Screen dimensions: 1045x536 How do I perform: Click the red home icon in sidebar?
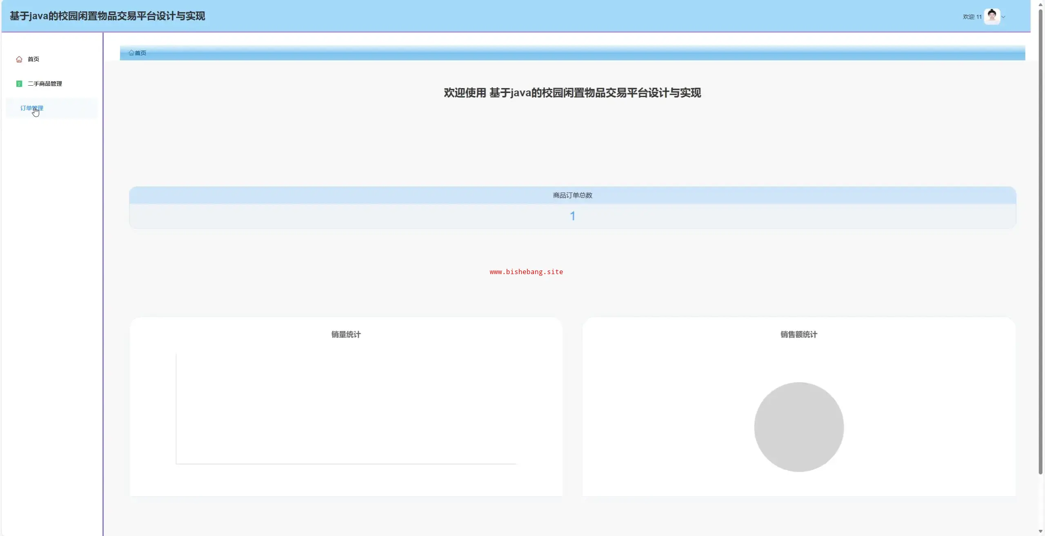tap(19, 60)
